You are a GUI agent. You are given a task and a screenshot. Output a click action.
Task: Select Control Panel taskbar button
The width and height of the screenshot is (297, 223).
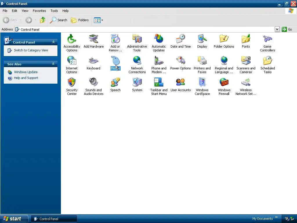point(54,219)
